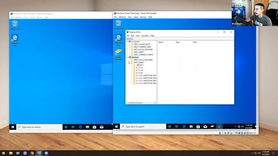Image resolution: width=278 pixels, height=156 pixels.
Task: Collapse the Desktop1 node in Registry tree
Action: click(x=127, y=58)
